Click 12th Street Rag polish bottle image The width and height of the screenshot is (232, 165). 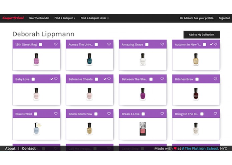36,59
